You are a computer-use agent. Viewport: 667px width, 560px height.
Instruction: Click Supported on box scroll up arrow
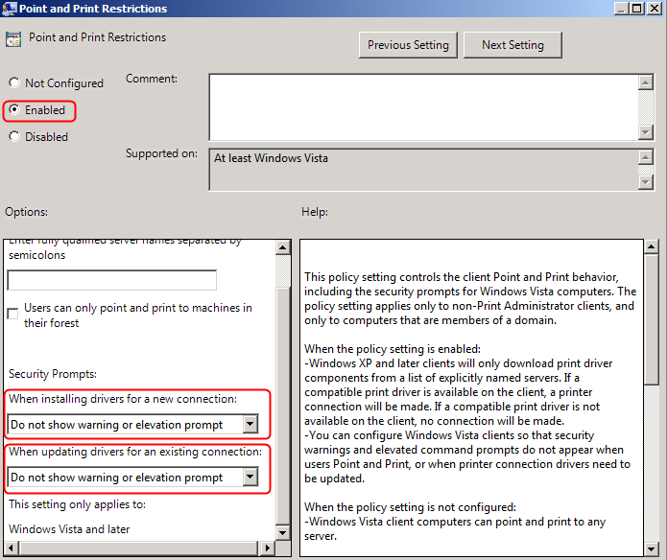pos(646,157)
